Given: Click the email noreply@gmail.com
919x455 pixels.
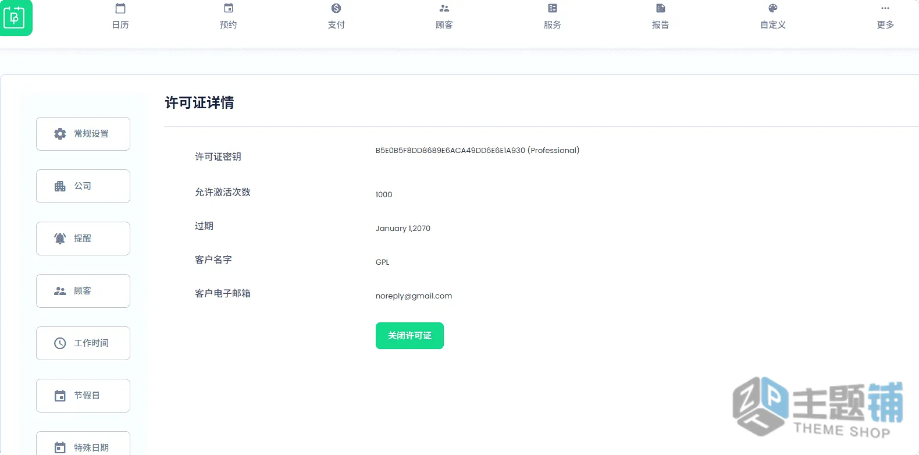Looking at the screenshot, I should 414,296.
